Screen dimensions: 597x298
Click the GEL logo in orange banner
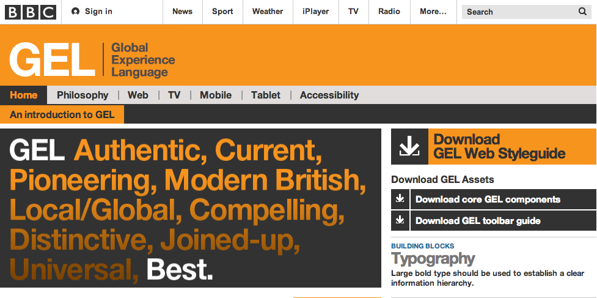[52, 59]
